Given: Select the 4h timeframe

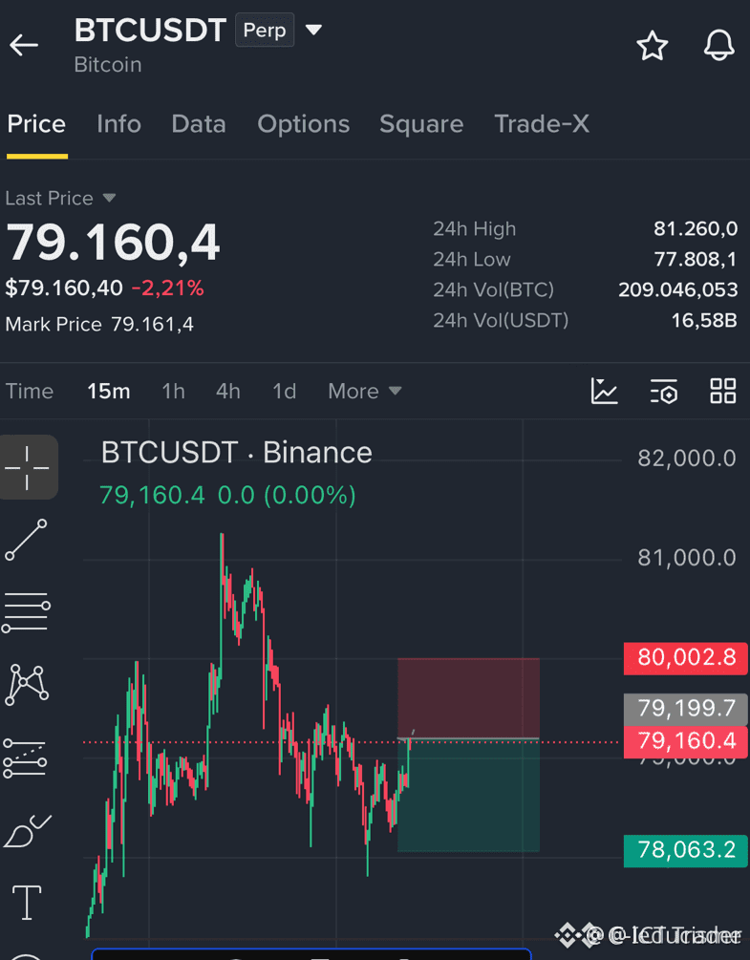Looking at the screenshot, I should tap(227, 391).
